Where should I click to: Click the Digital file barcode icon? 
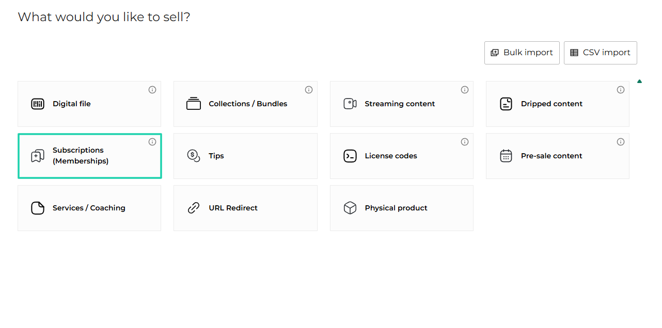tap(38, 104)
